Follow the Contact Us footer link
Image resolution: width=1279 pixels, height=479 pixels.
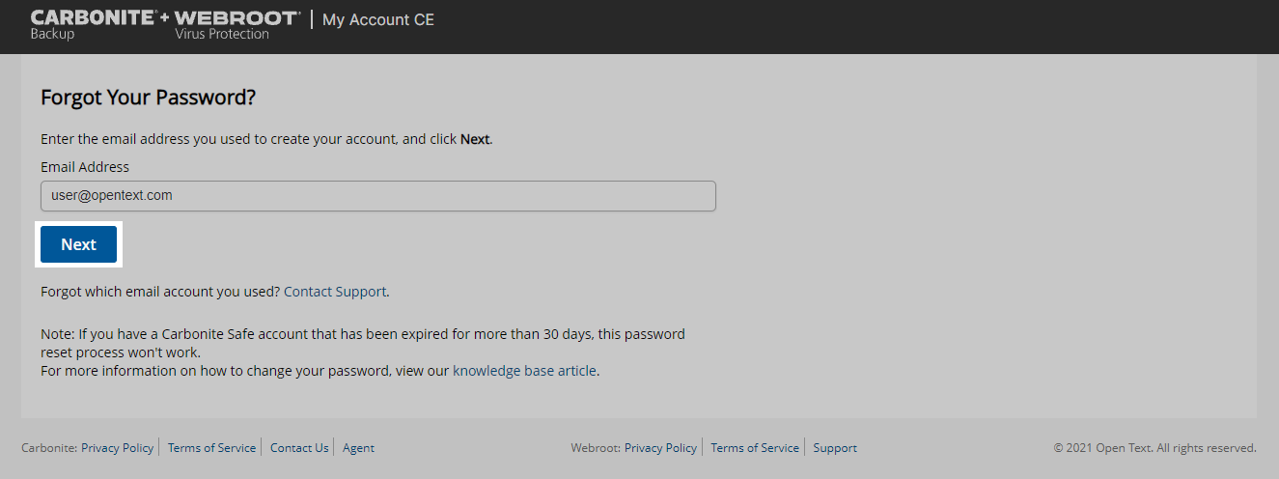tap(299, 448)
